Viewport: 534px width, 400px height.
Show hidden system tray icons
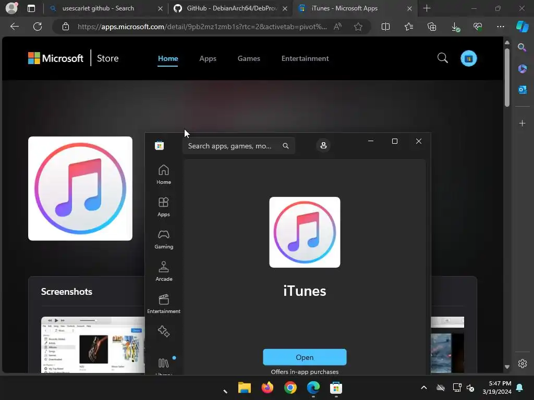click(x=423, y=387)
